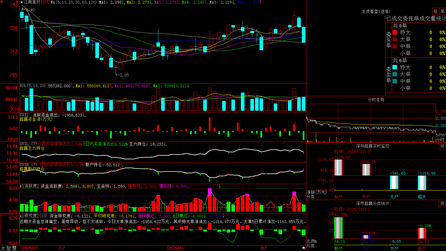Jump to the 2026/01 date marker
The width and height of the screenshot is (446, 251).
pyautogui.click(x=176, y=248)
